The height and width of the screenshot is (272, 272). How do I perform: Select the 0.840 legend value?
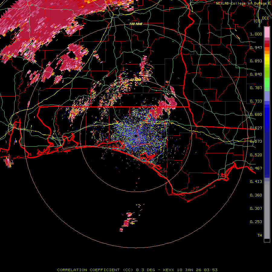click(256, 74)
